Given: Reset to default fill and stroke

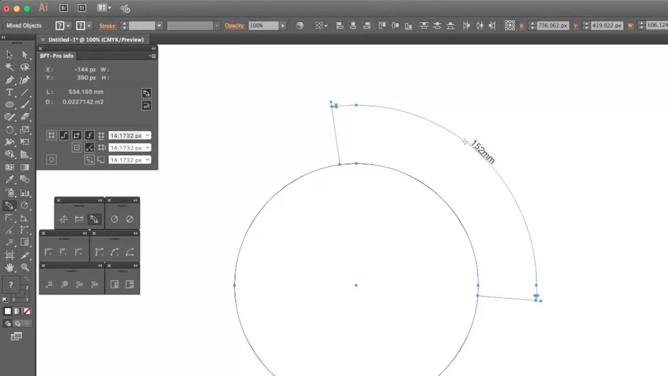Looking at the screenshot, I should (5, 300).
